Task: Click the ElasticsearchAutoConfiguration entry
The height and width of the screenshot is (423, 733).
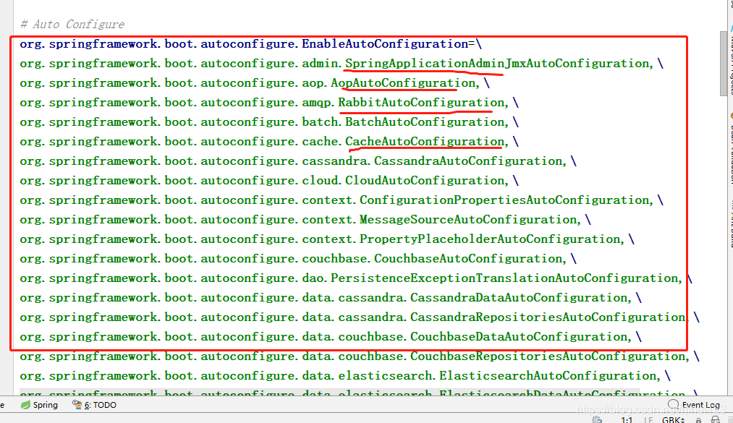Action: point(548,377)
